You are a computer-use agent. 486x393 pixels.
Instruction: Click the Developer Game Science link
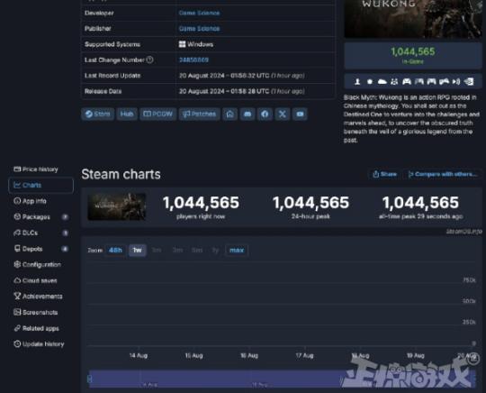point(199,13)
